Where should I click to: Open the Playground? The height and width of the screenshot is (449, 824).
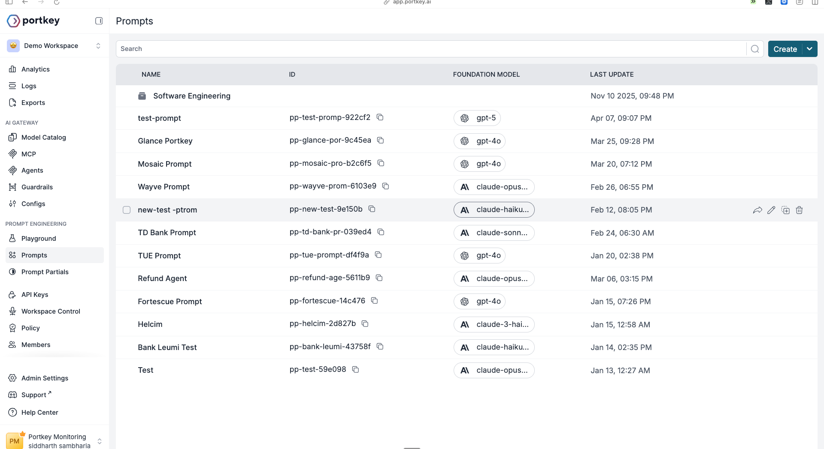pos(39,239)
